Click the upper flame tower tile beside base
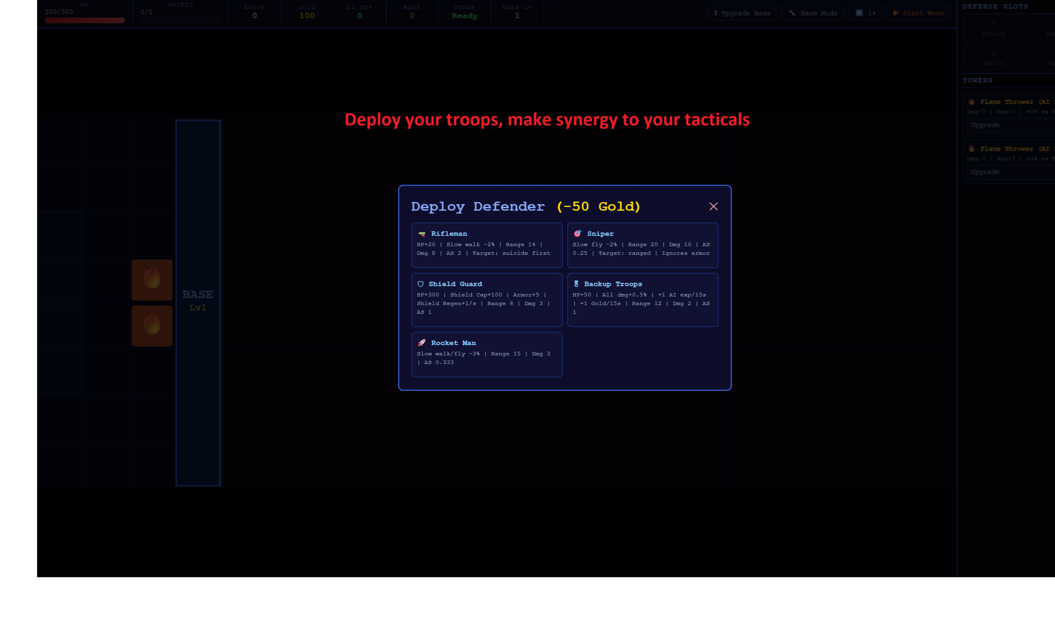Screen dimensions: 1055x630 coord(152,280)
